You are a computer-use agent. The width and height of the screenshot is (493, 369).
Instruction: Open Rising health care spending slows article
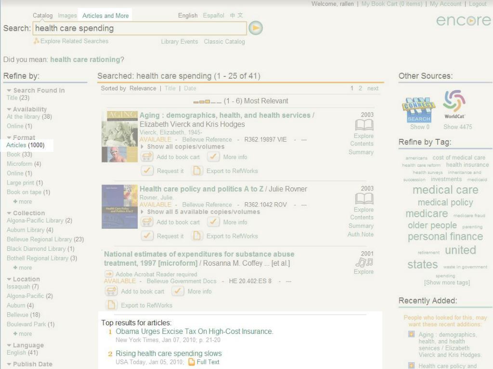[x=169, y=353]
